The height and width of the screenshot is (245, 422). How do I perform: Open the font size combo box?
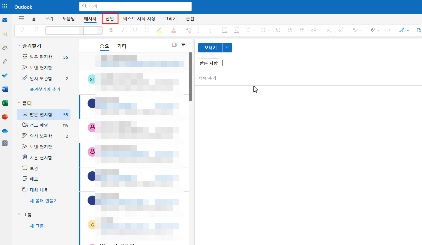coord(93,30)
